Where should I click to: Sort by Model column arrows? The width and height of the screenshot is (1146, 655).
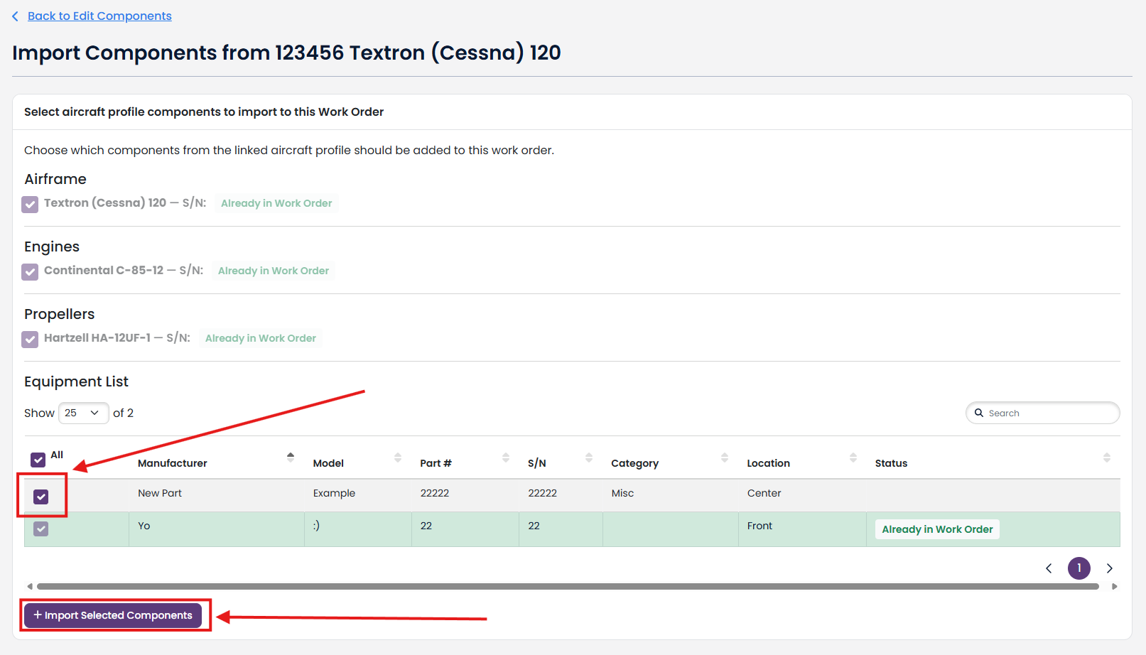click(398, 458)
